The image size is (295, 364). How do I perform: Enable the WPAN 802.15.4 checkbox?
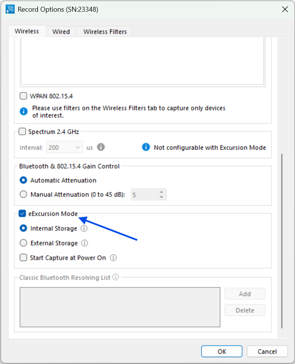23,96
